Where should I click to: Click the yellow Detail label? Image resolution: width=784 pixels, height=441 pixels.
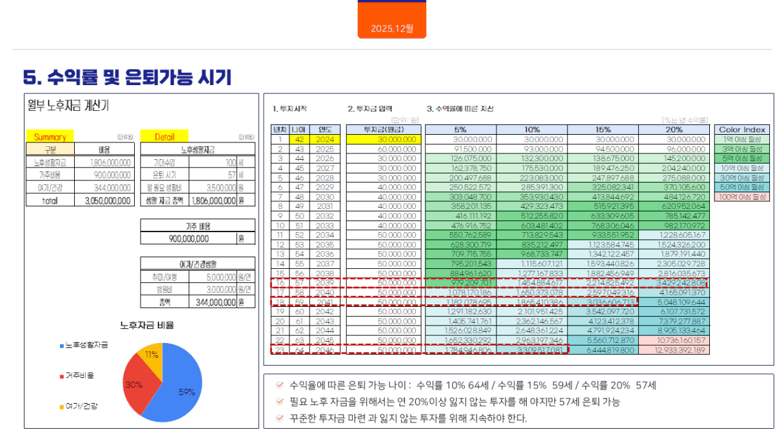tap(164, 137)
